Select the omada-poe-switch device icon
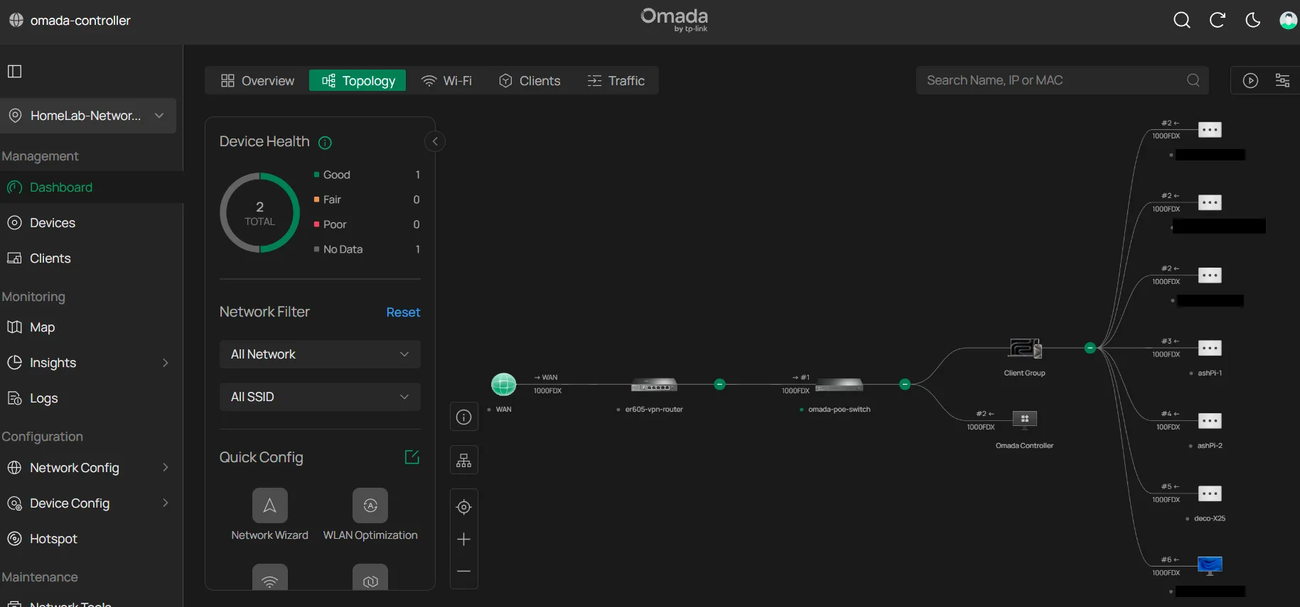This screenshot has width=1300, height=607. 839,385
